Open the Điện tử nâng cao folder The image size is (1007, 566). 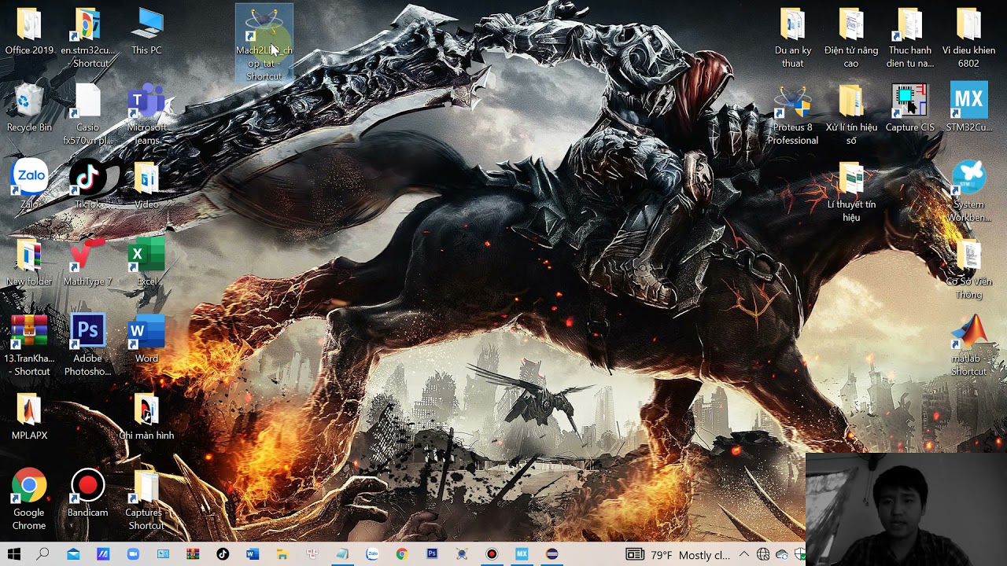pos(851,38)
